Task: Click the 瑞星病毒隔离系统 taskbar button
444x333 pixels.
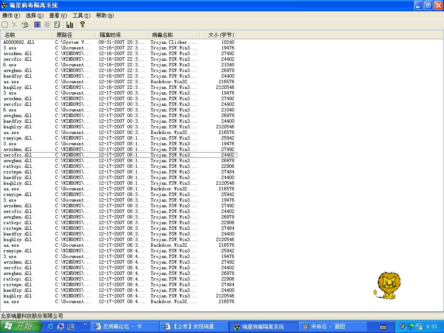Action: tap(263, 326)
